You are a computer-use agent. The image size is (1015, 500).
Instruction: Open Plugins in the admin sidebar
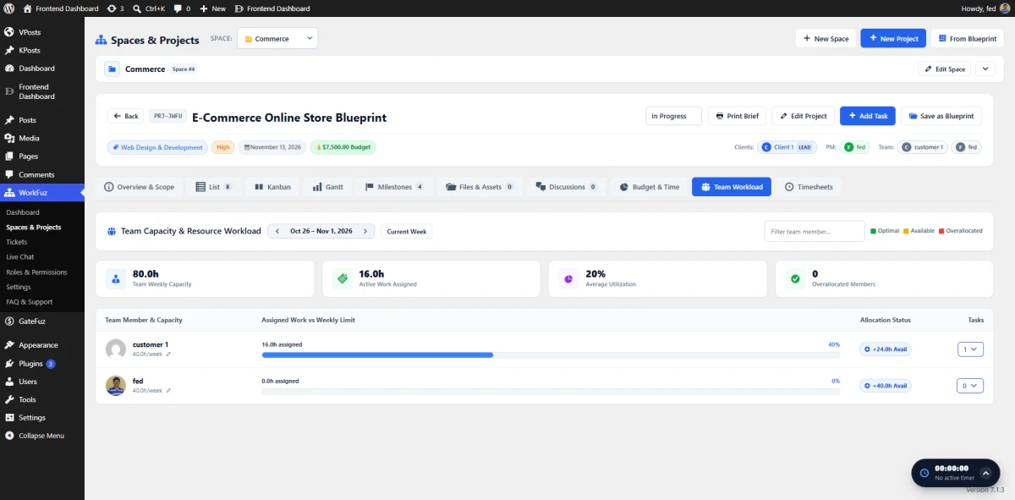[x=30, y=364]
